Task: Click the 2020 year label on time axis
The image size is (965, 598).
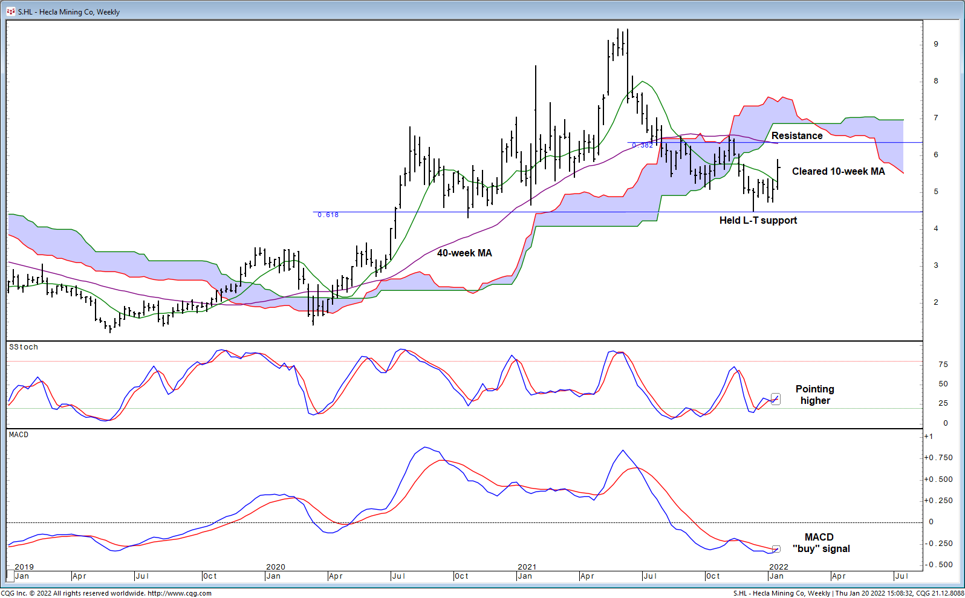Action: point(276,567)
